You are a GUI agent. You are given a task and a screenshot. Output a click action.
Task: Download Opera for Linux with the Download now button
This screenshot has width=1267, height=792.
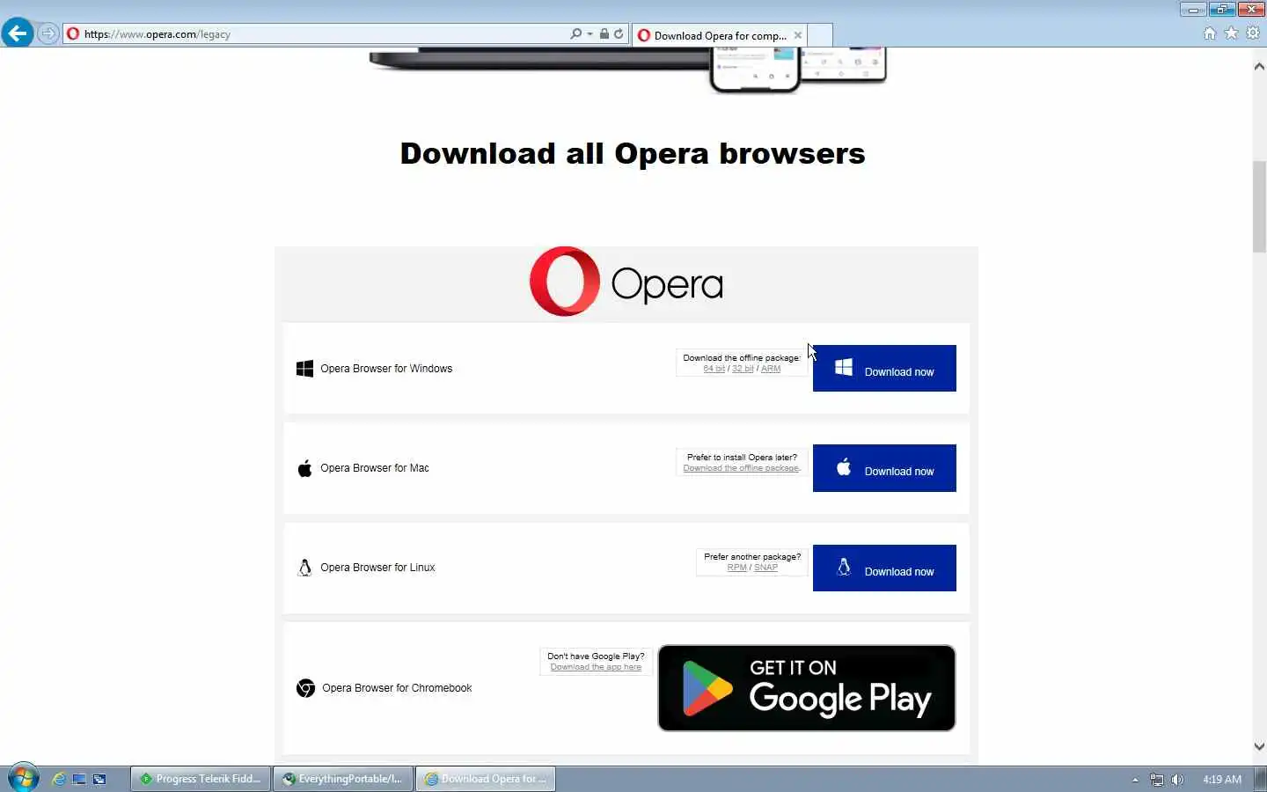coord(884,568)
